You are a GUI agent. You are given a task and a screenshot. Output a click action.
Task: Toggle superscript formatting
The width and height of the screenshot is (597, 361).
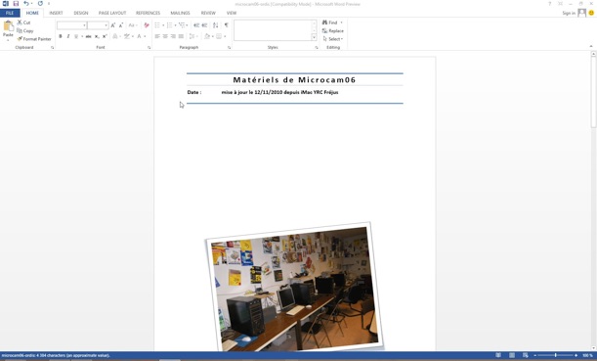105,36
